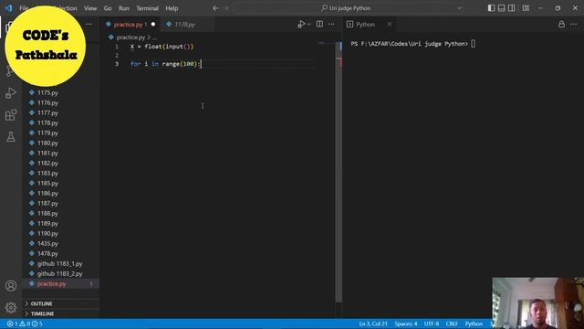Click the Uri judge Python search box
Image resolution: width=584 pixels, height=329 pixels.
point(349,8)
